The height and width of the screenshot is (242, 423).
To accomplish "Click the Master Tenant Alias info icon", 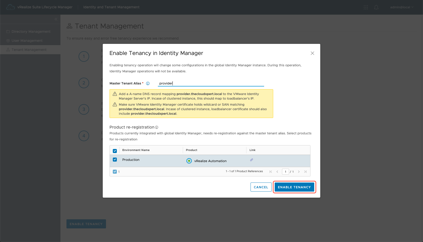I will coord(148,83).
